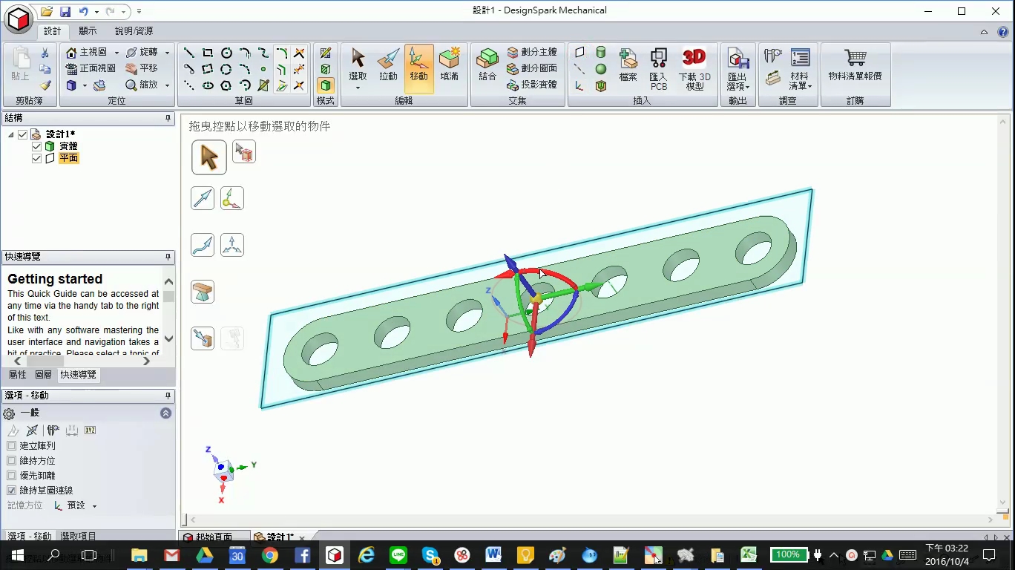Select the Line sketch tool
Image resolution: width=1015 pixels, height=570 pixels.
tap(189, 53)
